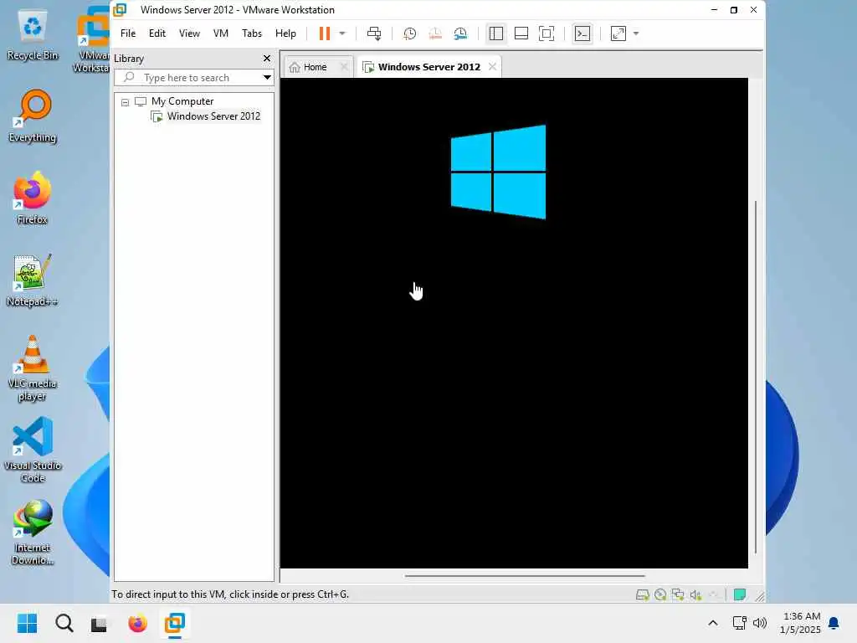
Task: Open the network tray icon
Action: pos(740,623)
